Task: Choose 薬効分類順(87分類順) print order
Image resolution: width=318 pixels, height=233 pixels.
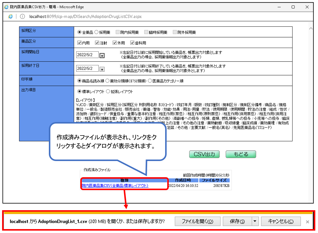Action: point(108,81)
